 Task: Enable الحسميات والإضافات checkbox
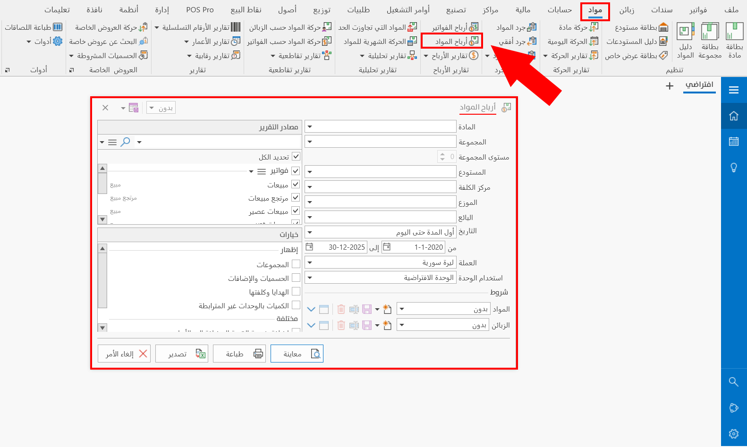[x=296, y=278]
